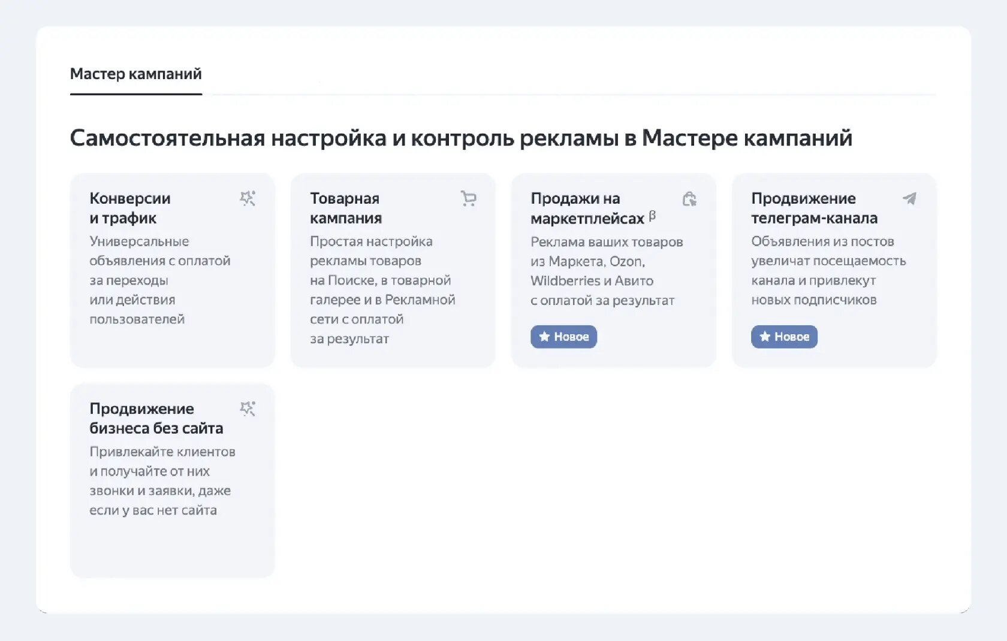
Task: Click the Простая настройка рекламы товаров description
Action: [x=382, y=290]
